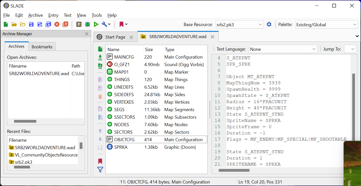Click the Import Files icon in entry sidebar
Image resolution: width=361 pixels, height=186 pixels.
pyautogui.click(x=100, y=58)
